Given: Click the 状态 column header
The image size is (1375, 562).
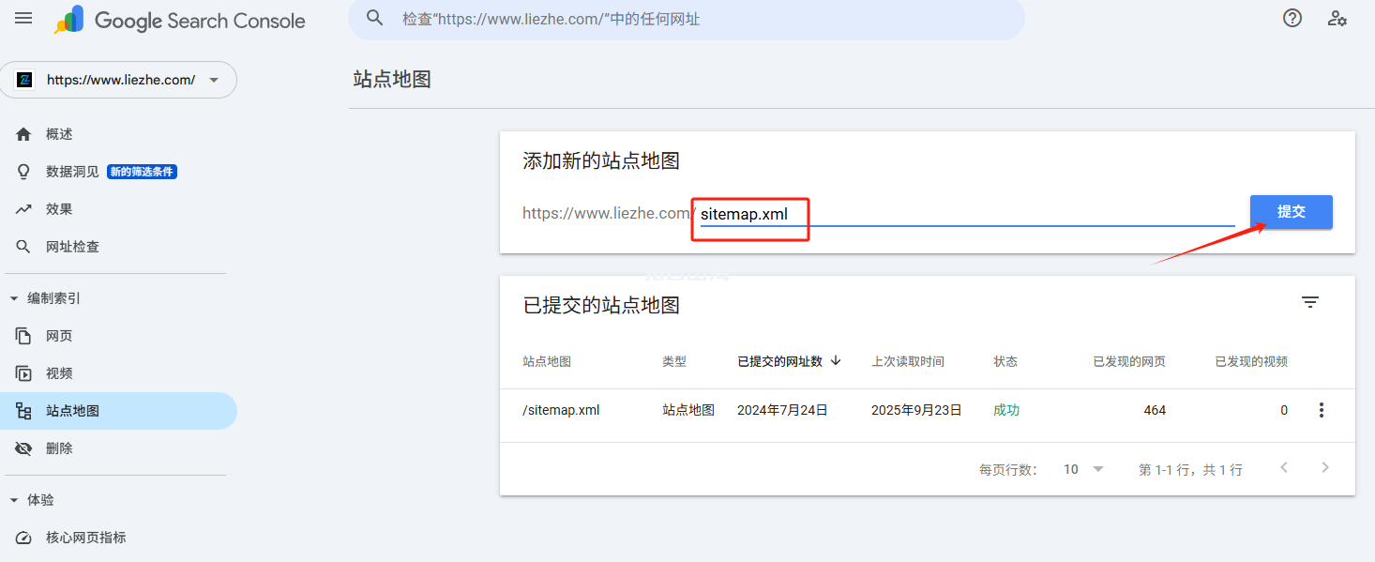Looking at the screenshot, I should (1005, 361).
